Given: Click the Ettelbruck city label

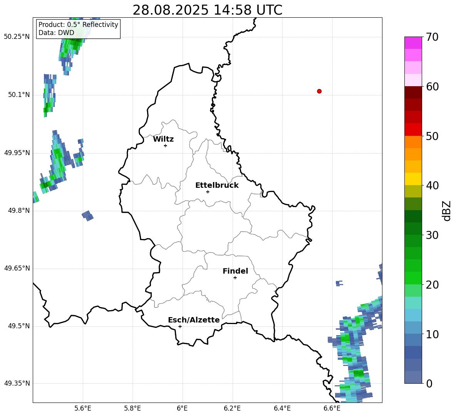Looking at the screenshot, I should [x=217, y=185].
